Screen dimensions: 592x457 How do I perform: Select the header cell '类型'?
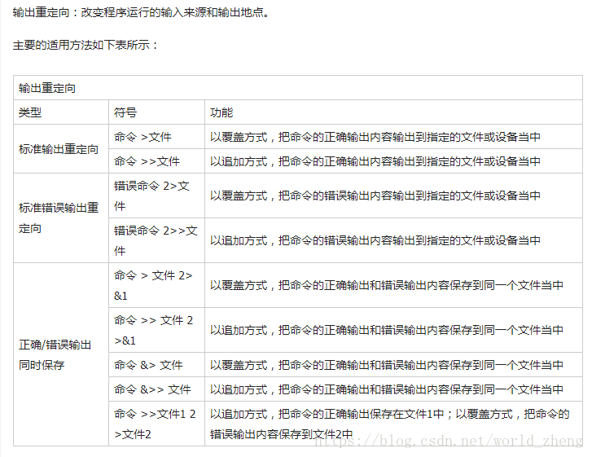click(61, 112)
